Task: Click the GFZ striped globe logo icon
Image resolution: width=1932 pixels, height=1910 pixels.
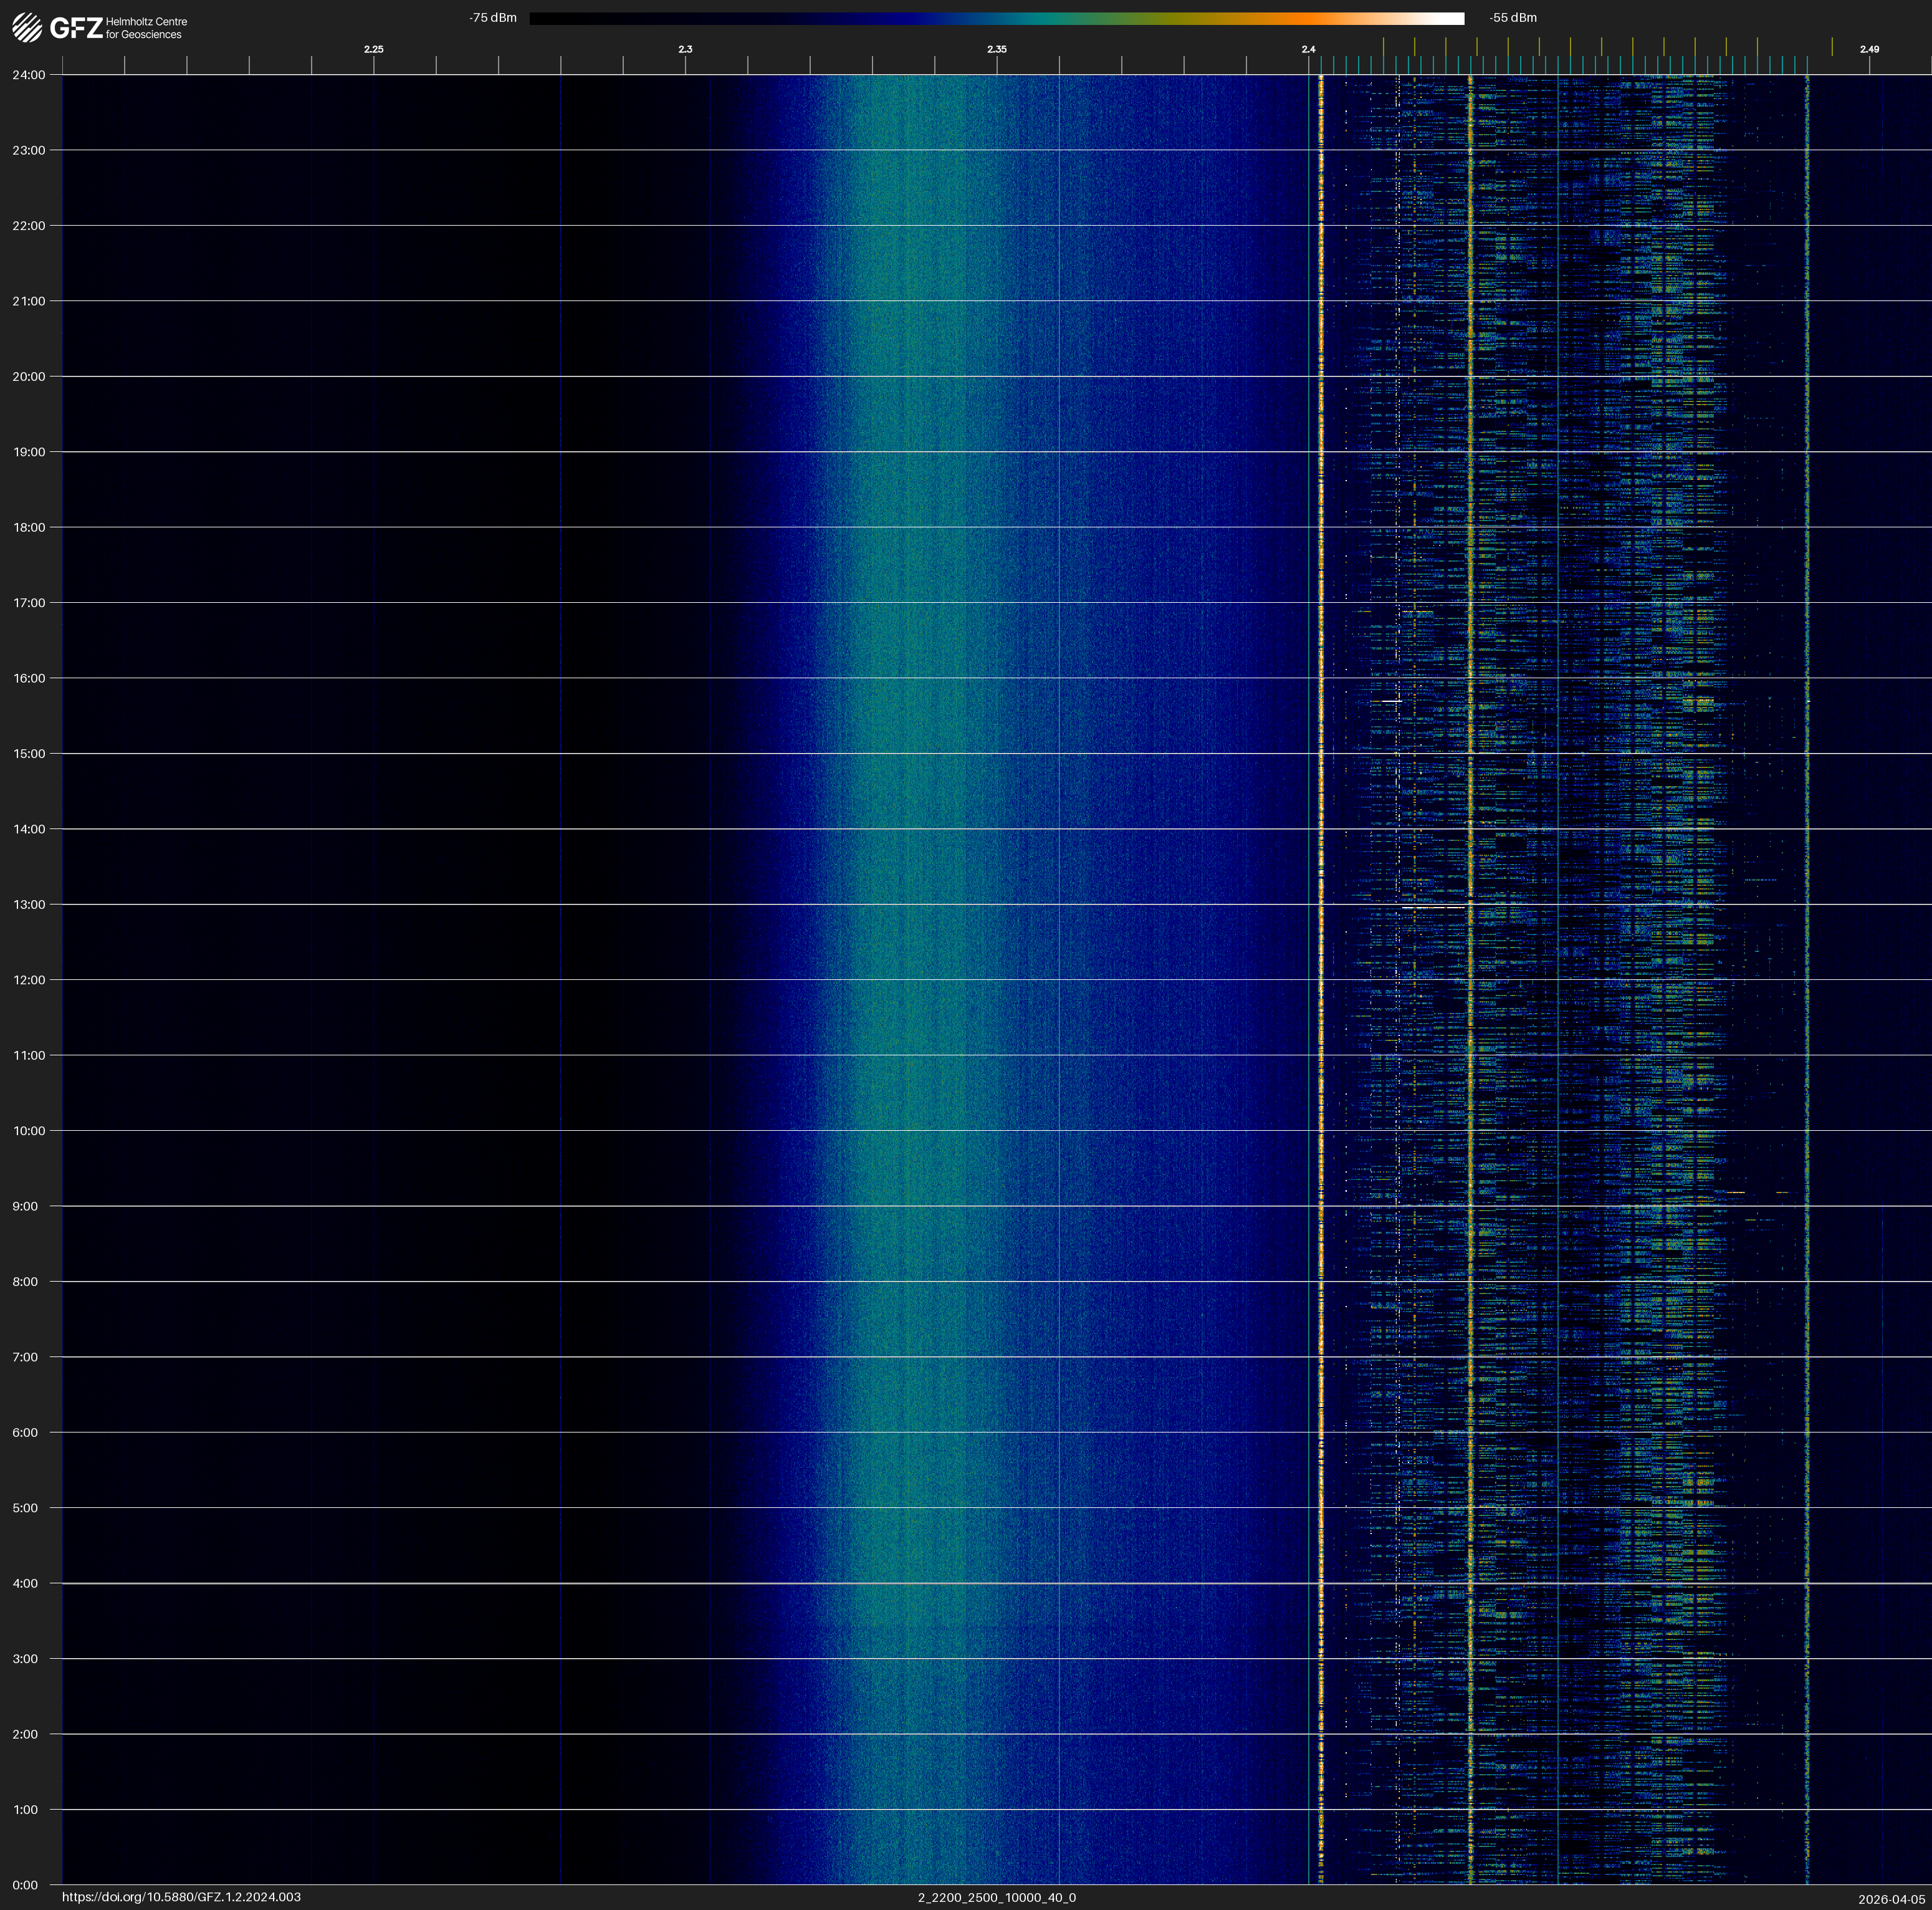Action: point(27,28)
